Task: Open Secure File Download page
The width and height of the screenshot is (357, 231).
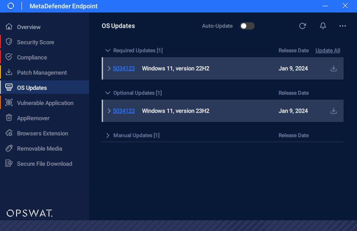Action: [45, 164]
